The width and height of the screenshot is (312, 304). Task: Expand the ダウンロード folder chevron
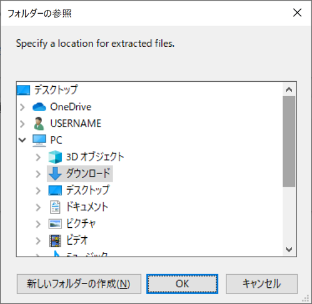click(38, 174)
